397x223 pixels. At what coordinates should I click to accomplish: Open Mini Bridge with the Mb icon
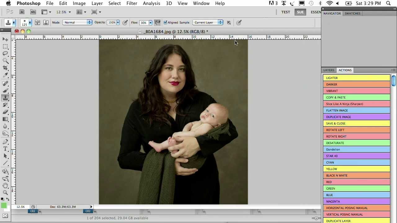pyautogui.click(x=33, y=12)
